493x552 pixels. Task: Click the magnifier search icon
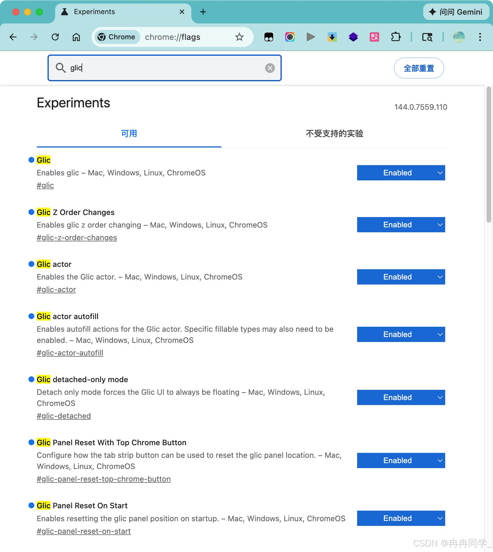coord(61,68)
